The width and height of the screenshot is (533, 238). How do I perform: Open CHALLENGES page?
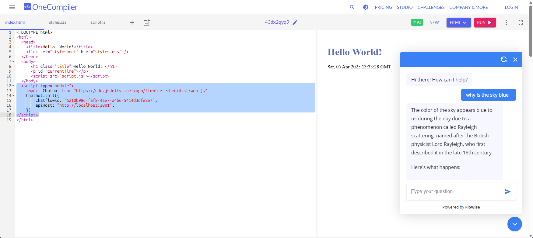[x=431, y=7]
